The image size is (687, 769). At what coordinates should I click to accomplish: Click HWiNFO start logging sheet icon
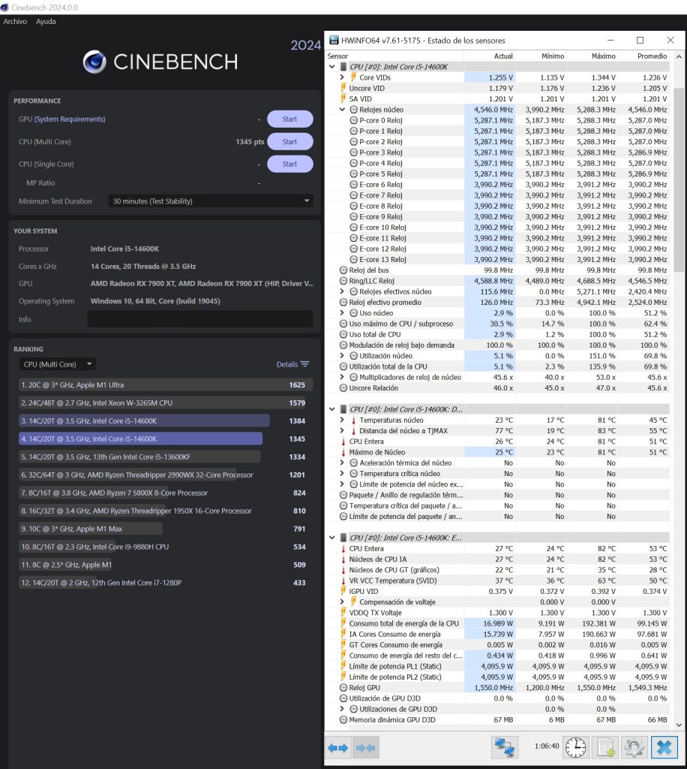(605, 747)
